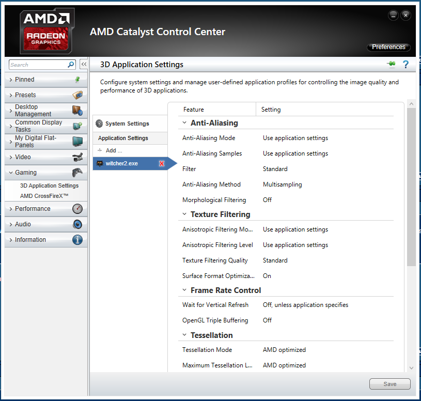This screenshot has width=421, height=401.
Task: Open AMD CrossFireX page
Action: [x=44, y=196]
